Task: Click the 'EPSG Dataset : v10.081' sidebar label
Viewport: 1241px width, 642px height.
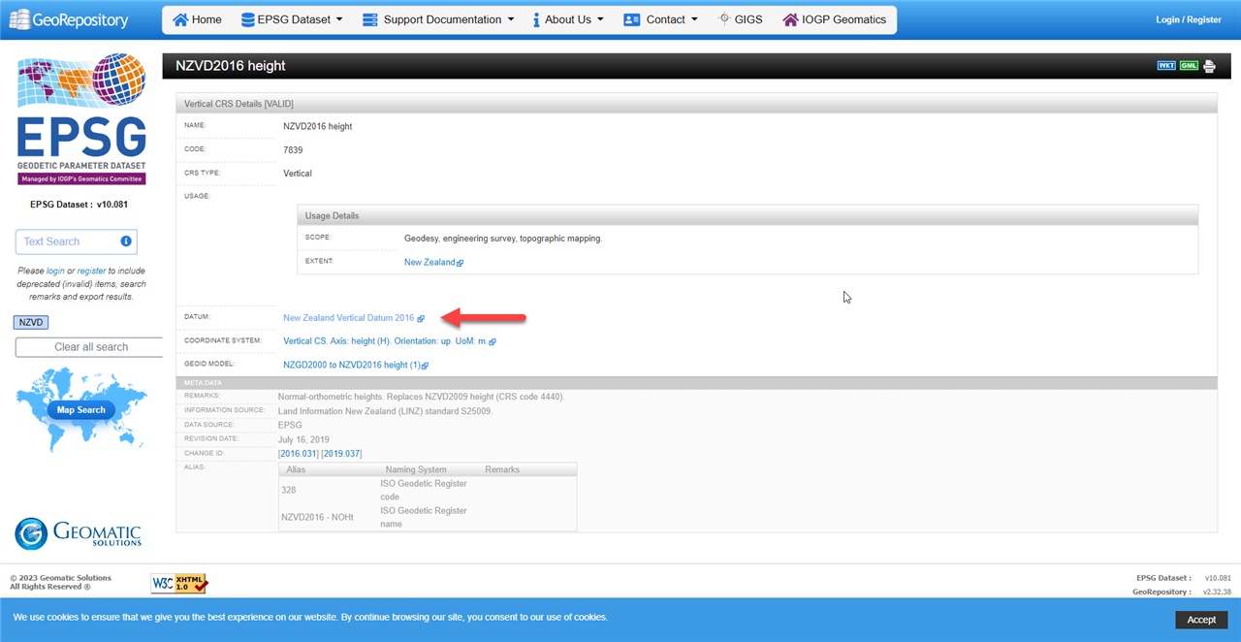Action: click(80, 205)
